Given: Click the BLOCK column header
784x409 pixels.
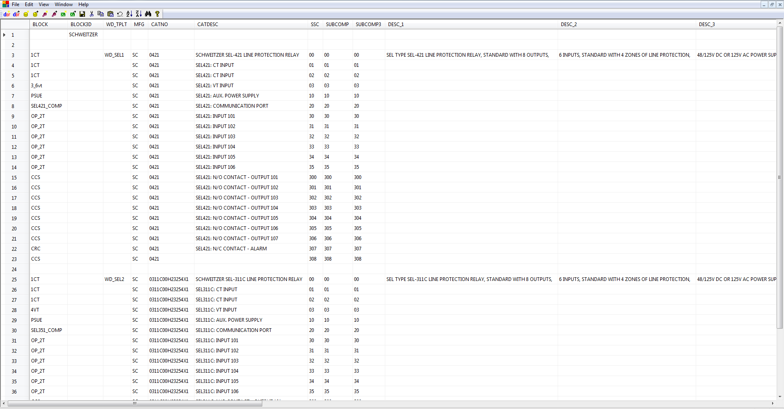Looking at the screenshot, I should tap(49, 24).
